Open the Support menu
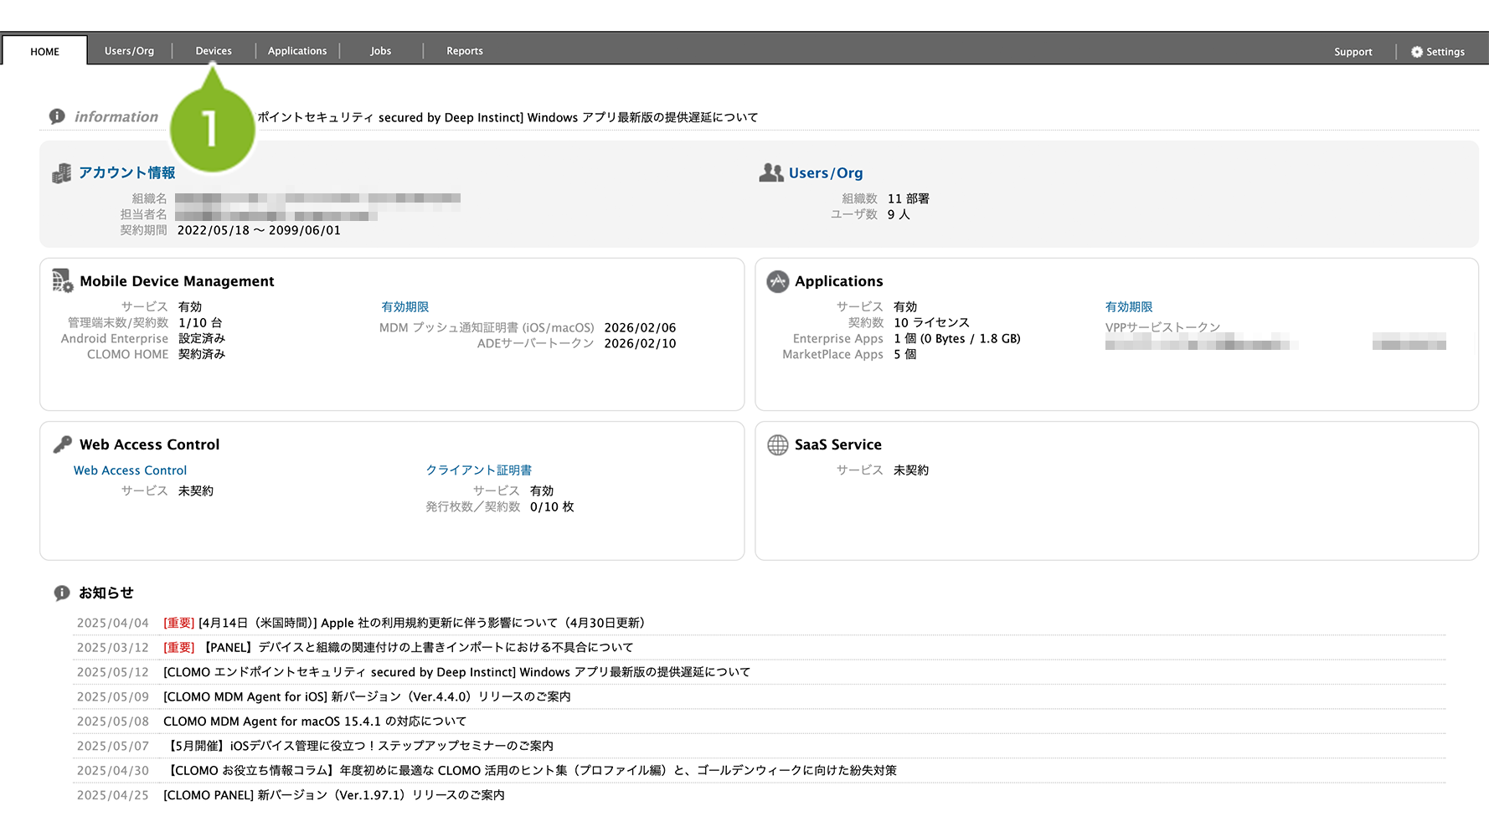 click(x=1353, y=52)
